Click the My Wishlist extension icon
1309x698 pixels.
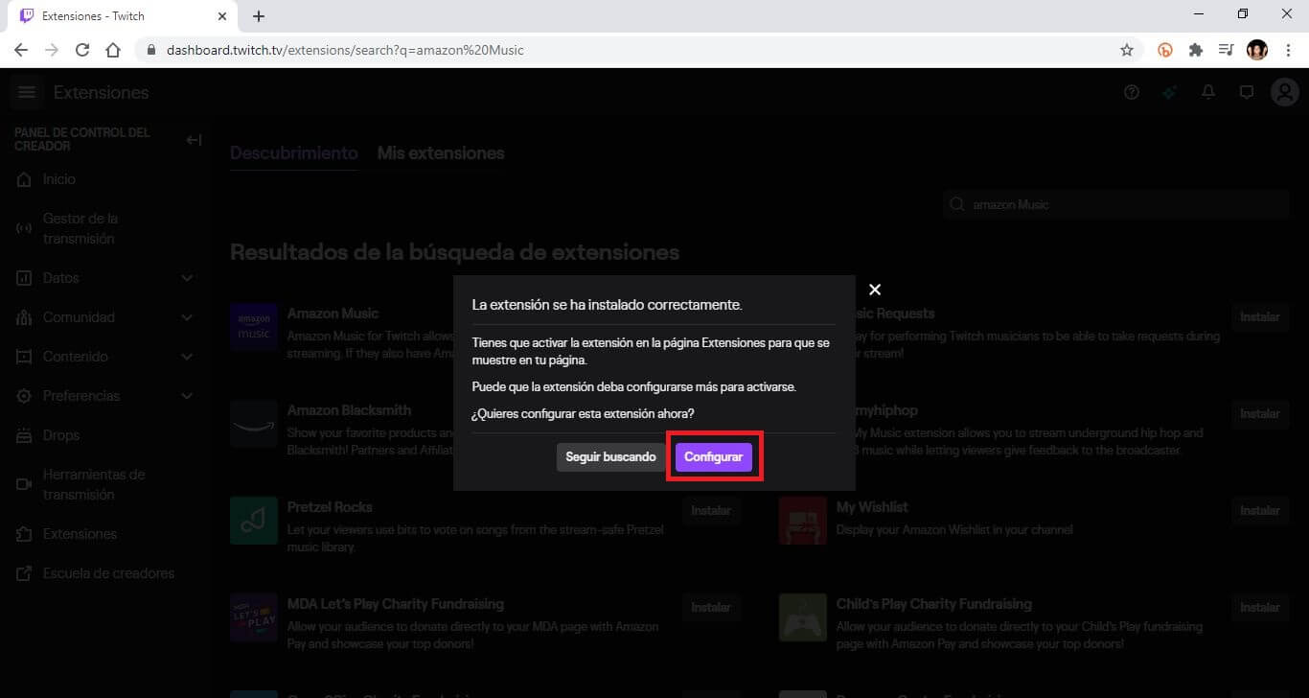click(x=803, y=521)
